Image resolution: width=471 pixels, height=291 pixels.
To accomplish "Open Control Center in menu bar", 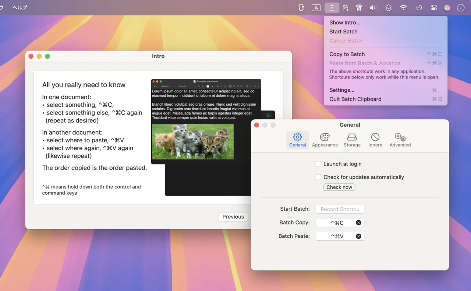I will (434, 8).
